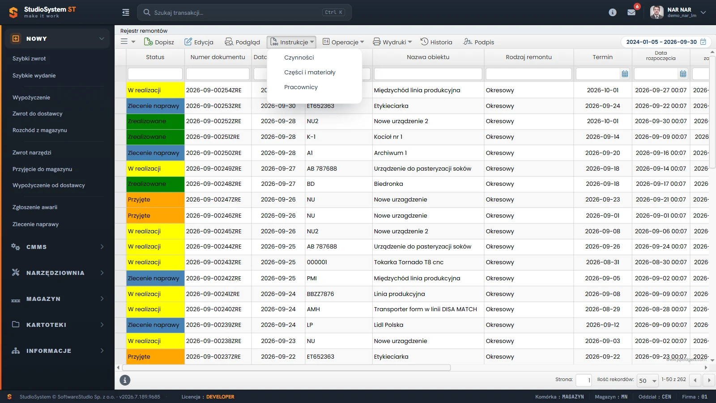Click Dopisz to add a new document

pyautogui.click(x=159, y=42)
